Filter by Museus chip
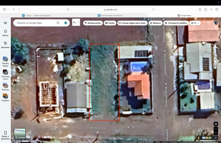Screen dimensions: 221x143 coord(155,23)
